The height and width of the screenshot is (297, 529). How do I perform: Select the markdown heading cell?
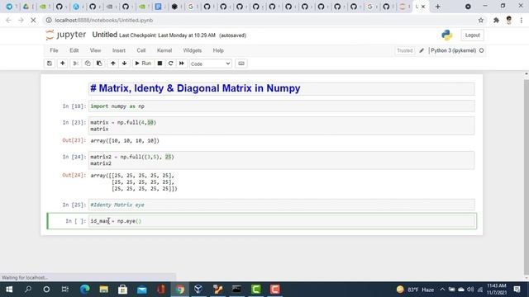pyautogui.click(x=281, y=88)
